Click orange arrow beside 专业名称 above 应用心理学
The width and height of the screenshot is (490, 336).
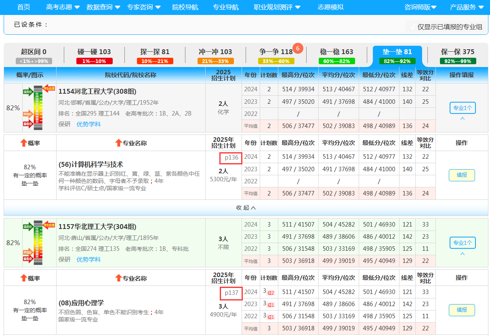click(x=118, y=278)
